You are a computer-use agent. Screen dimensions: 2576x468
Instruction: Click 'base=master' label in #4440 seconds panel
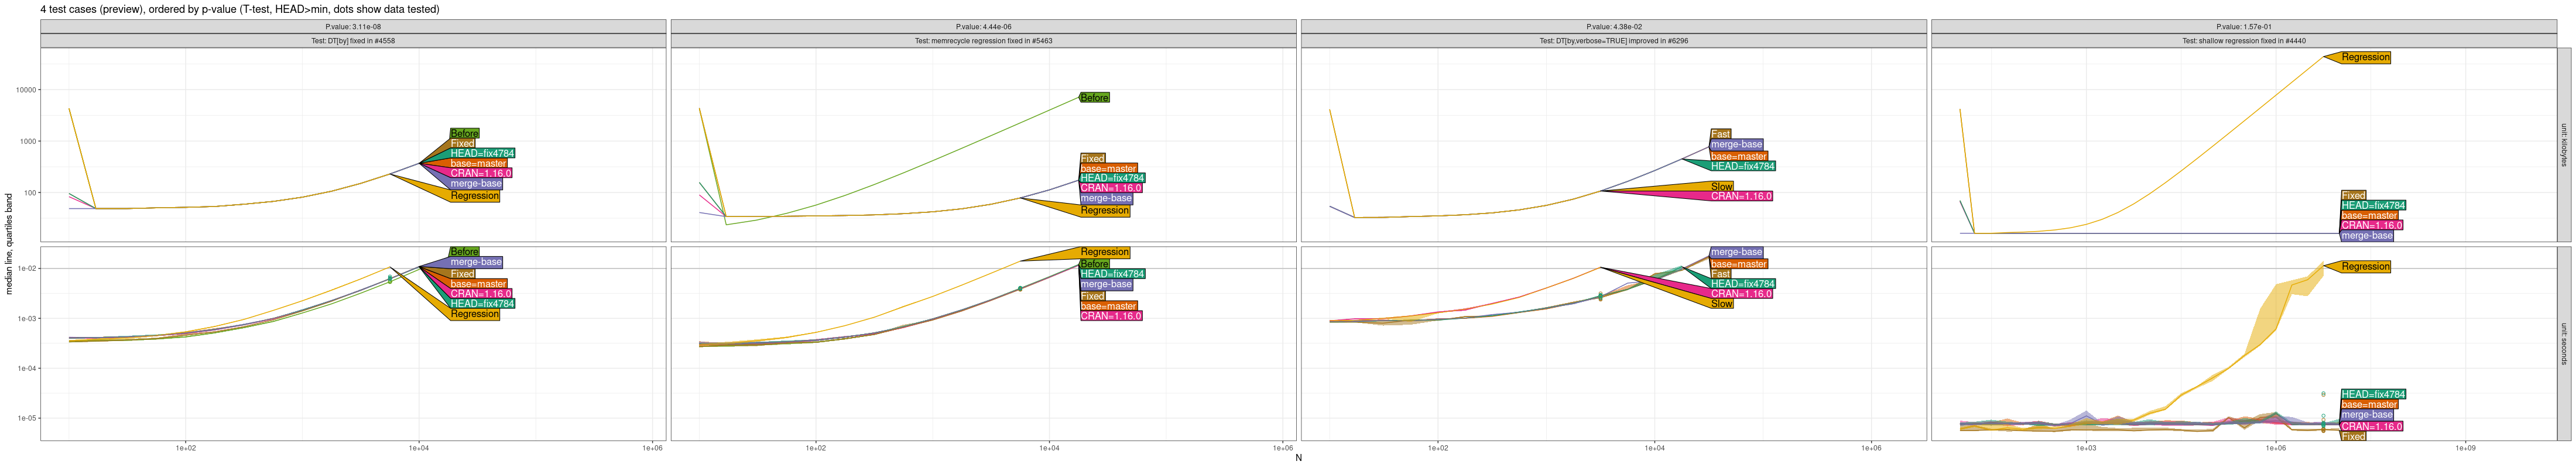click(x=2369, y=405)
